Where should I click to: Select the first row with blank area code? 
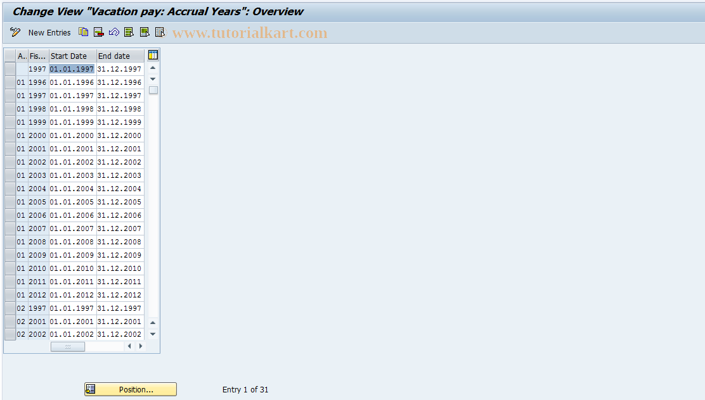(x=10, y=69)
